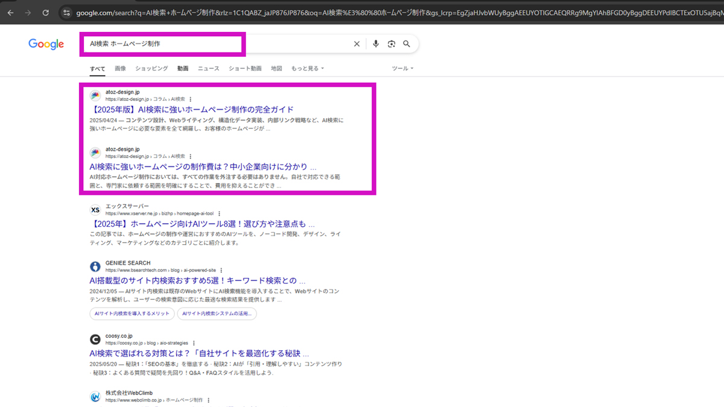Image resolution: width=724 pixels, height=407 pixels.
Task: Click the AIサイト内検索システムの活用 chip
Action: click(x=217, y=314)
